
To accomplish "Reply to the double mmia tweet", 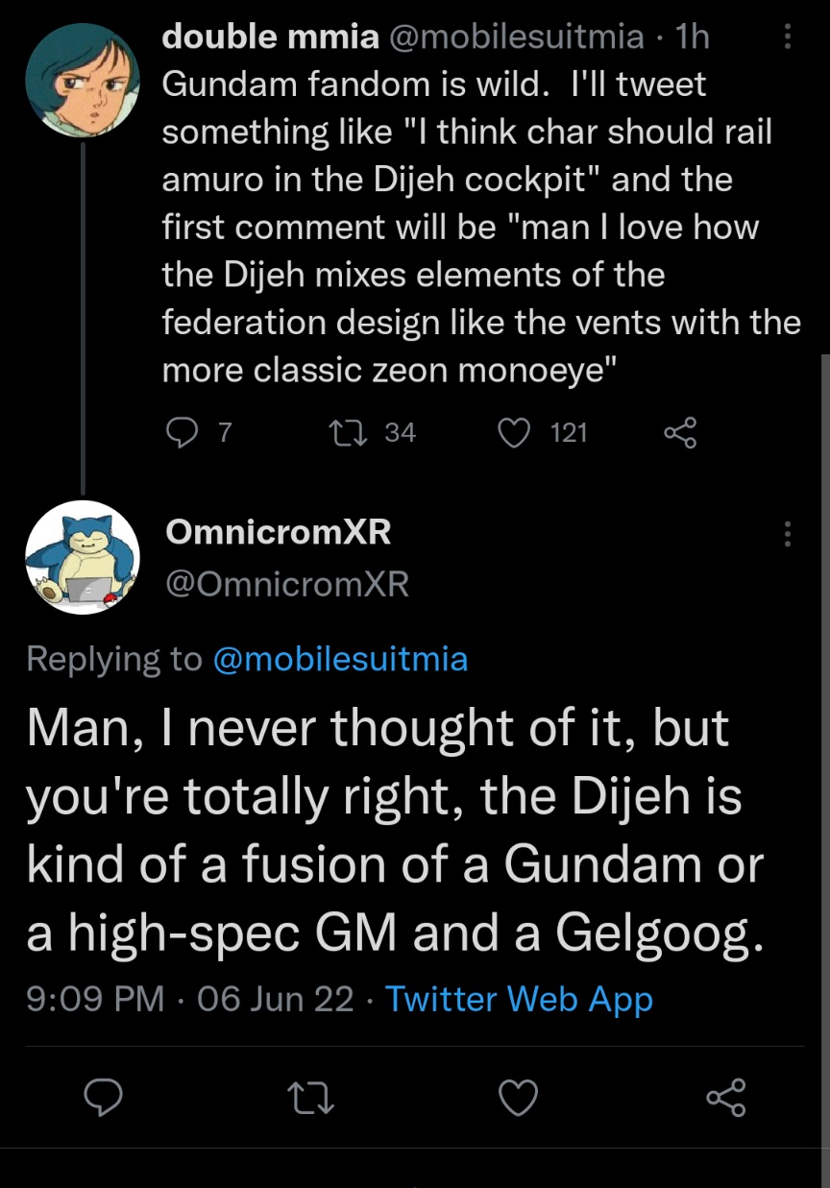I will click(x=182, y=434).
